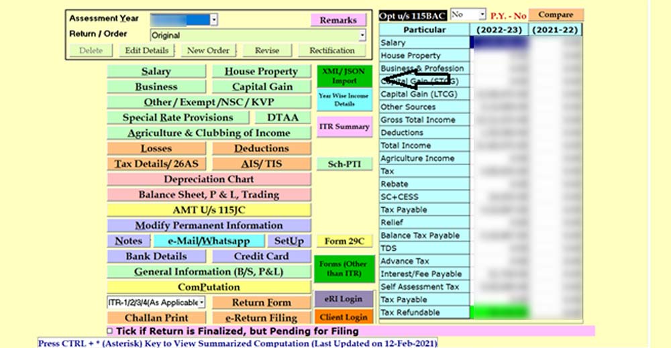Click Year Wise Income Details
The image size is (671, 348).
pos(344,100)
